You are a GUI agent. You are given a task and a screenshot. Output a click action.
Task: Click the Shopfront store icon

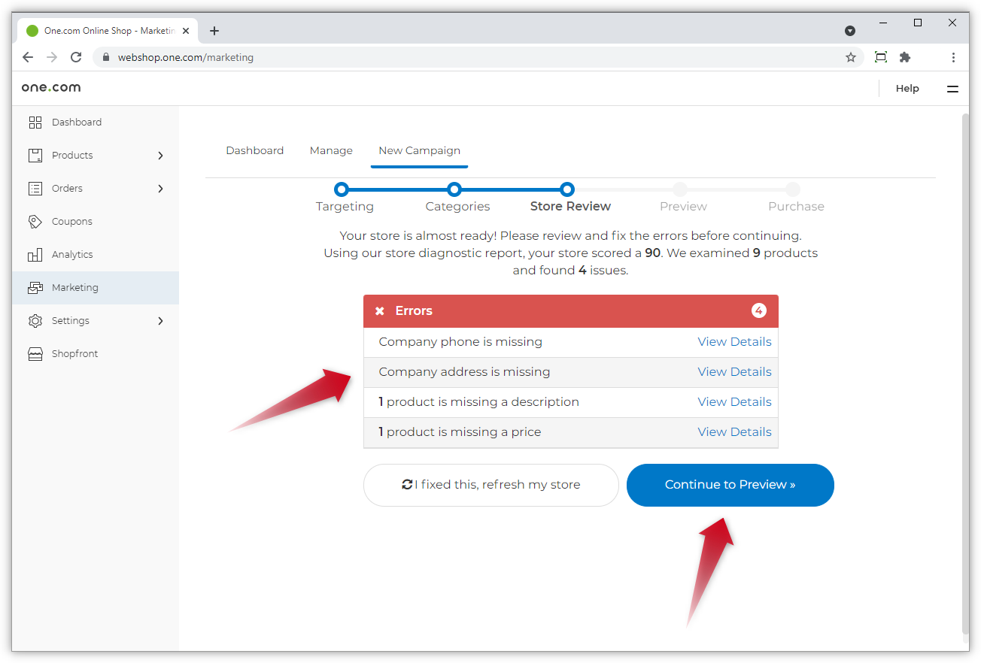(x=35, y=354)
